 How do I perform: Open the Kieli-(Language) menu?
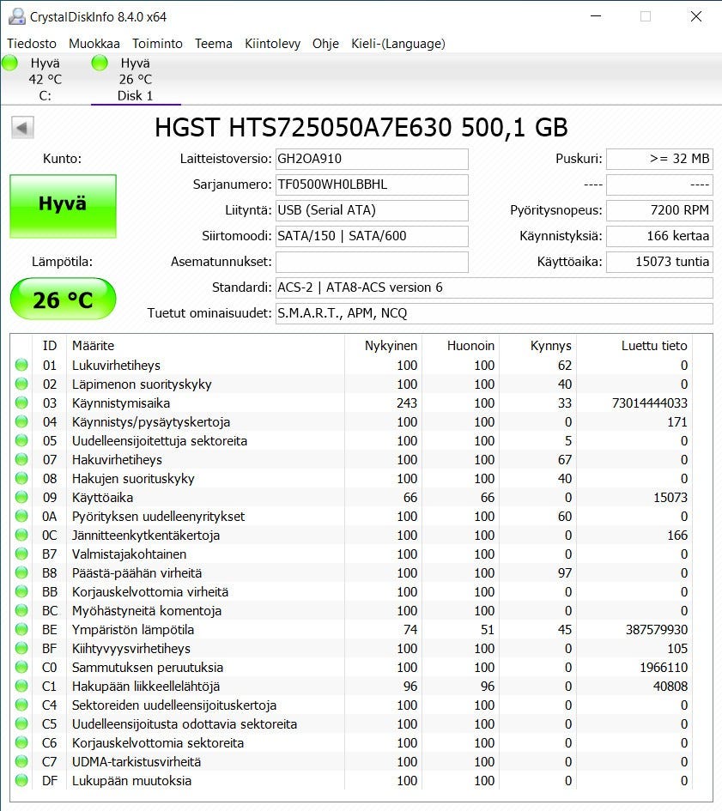pyautogui.click(x=397, y=44)
